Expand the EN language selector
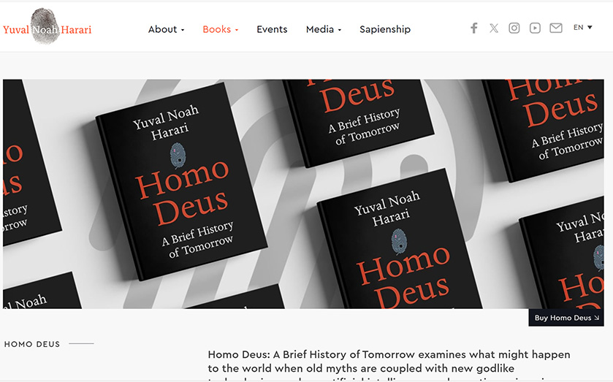The image size is (613, 382). pos(582,27)
